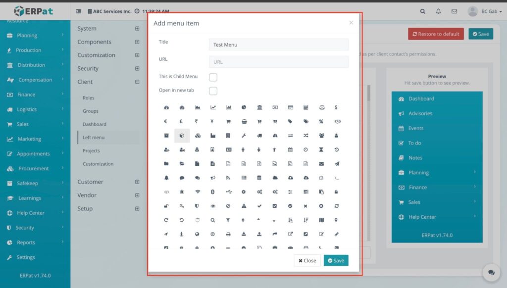
Task: Select the paper plane icon
Action: (x=337, y=164)
